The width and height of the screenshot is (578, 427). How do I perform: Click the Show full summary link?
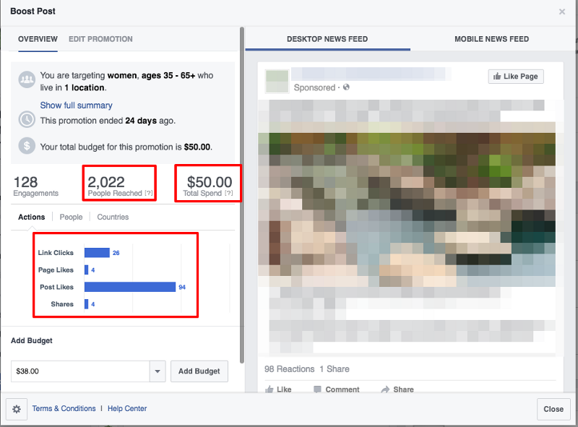[x=77, y=105]
